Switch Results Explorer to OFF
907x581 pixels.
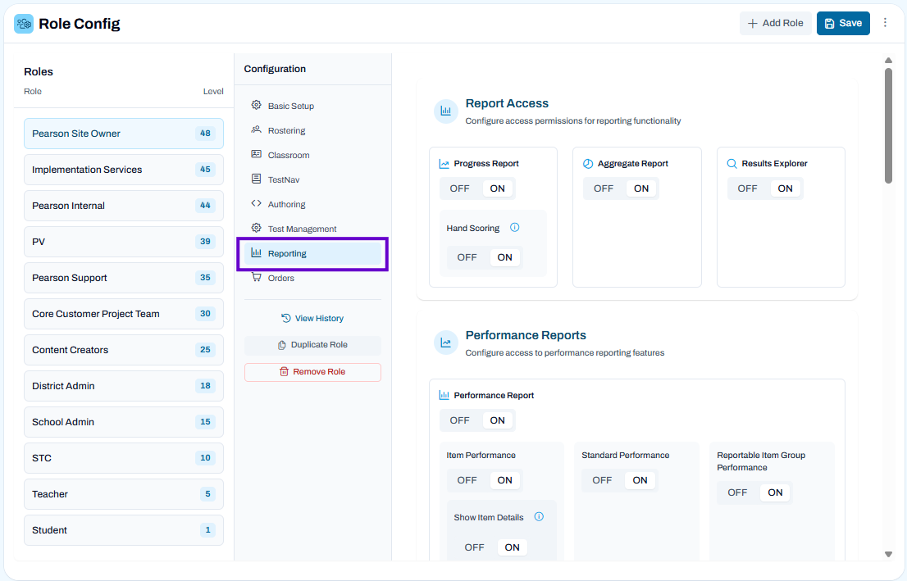(747, 188)
